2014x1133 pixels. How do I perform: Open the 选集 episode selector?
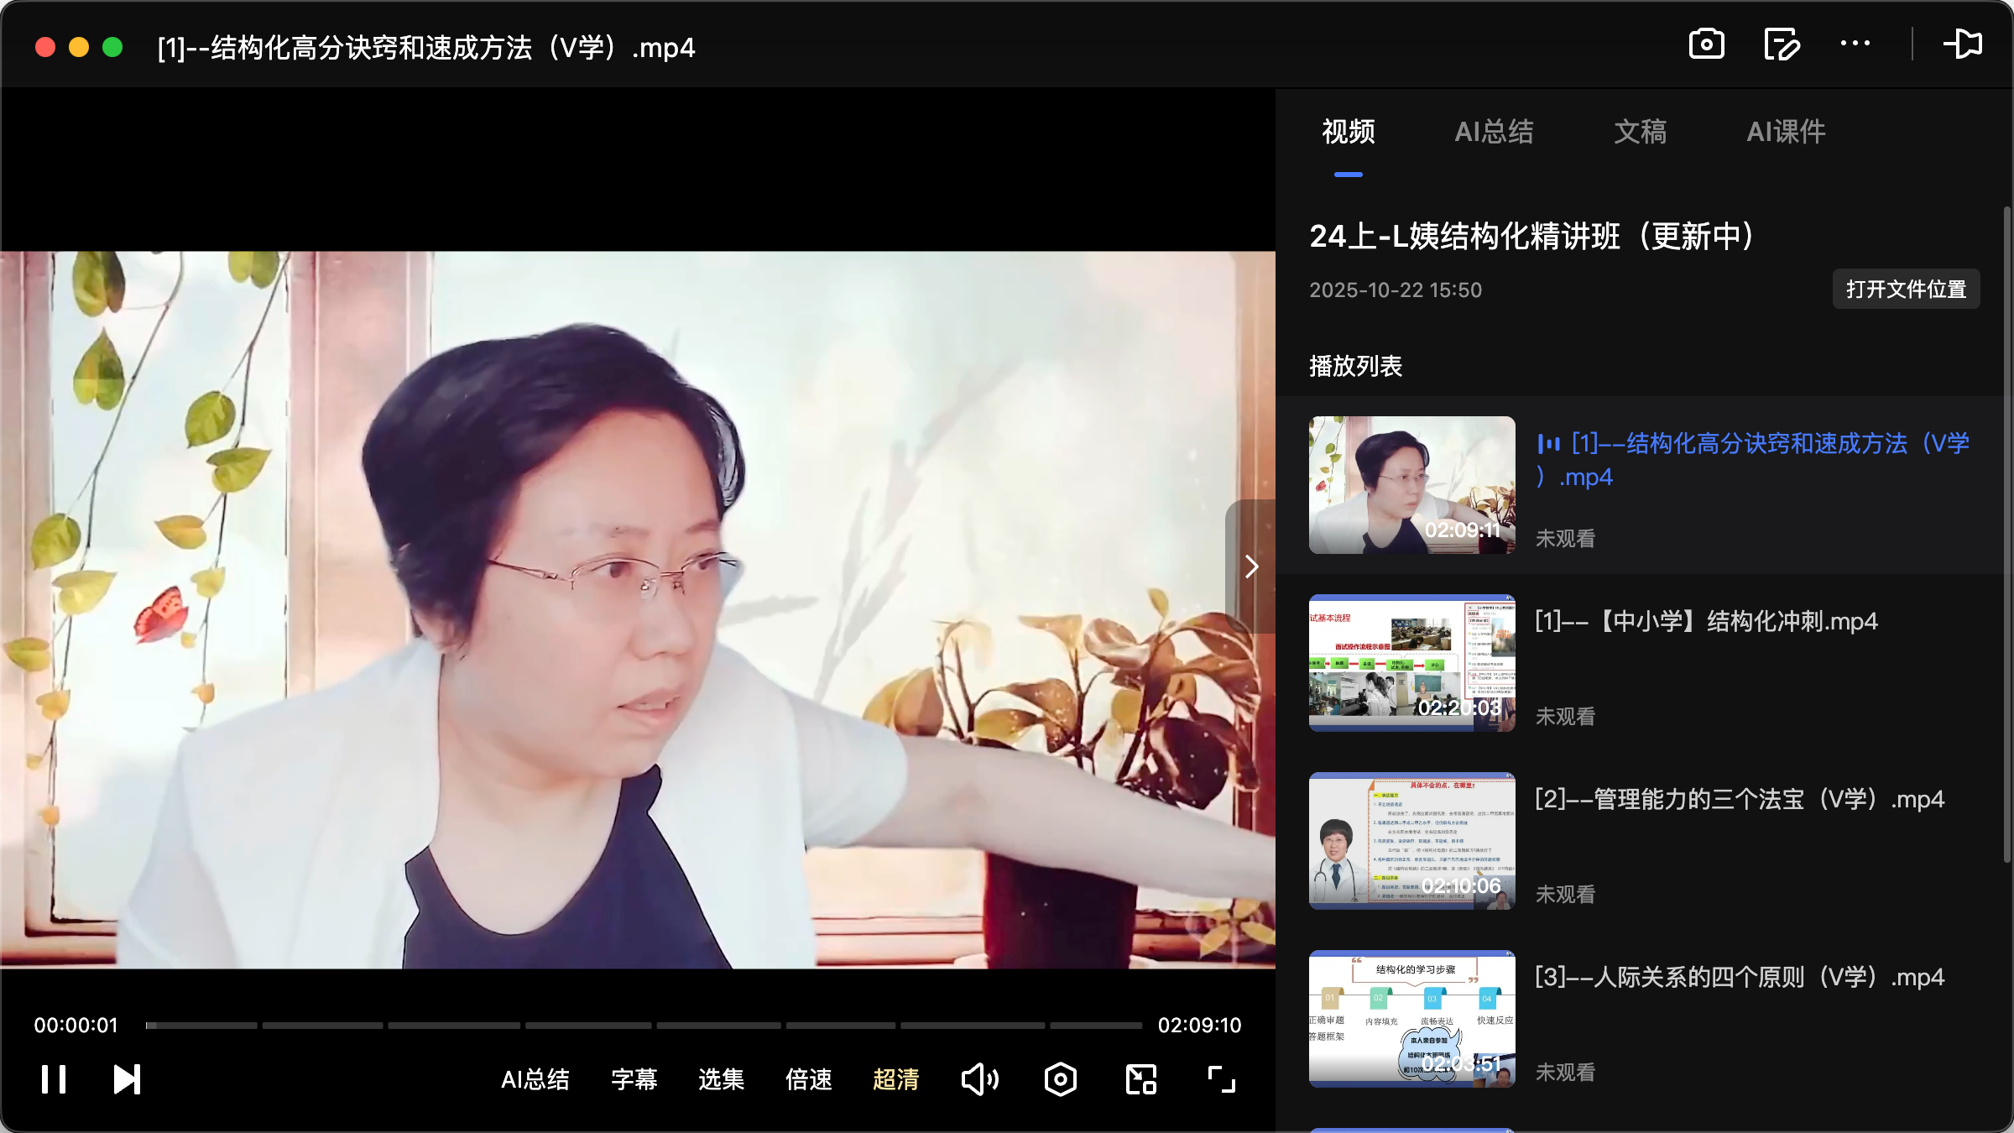[x=720, y=1080]
